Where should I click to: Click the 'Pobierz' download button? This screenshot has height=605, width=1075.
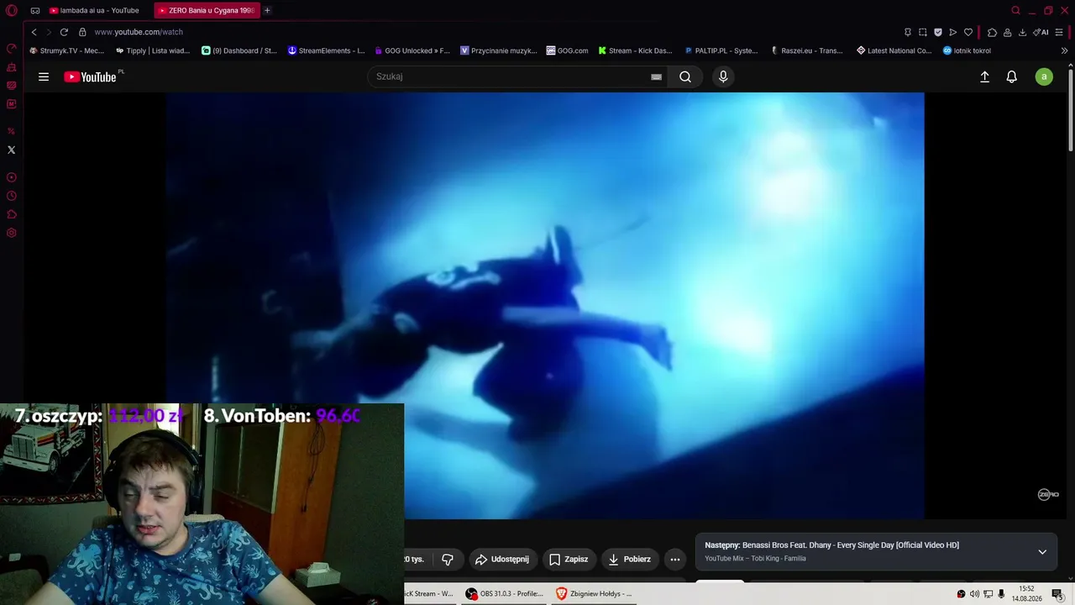(x=630, y=560)
